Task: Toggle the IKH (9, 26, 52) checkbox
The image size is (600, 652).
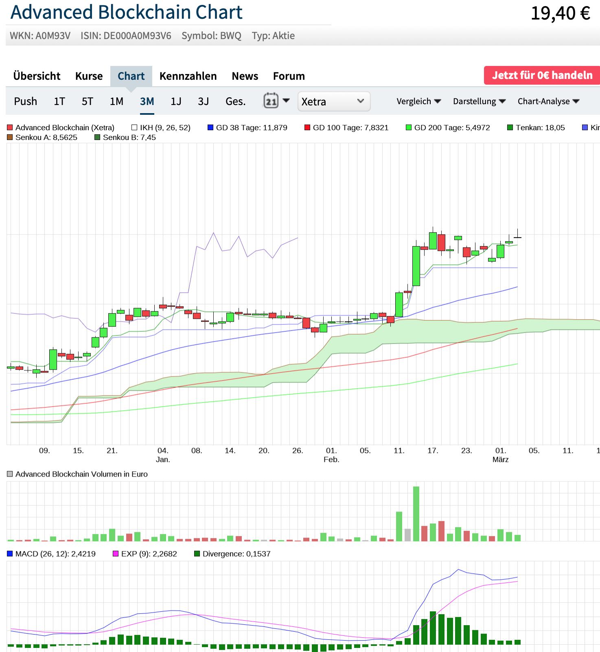Action: [x=134, y=128]
